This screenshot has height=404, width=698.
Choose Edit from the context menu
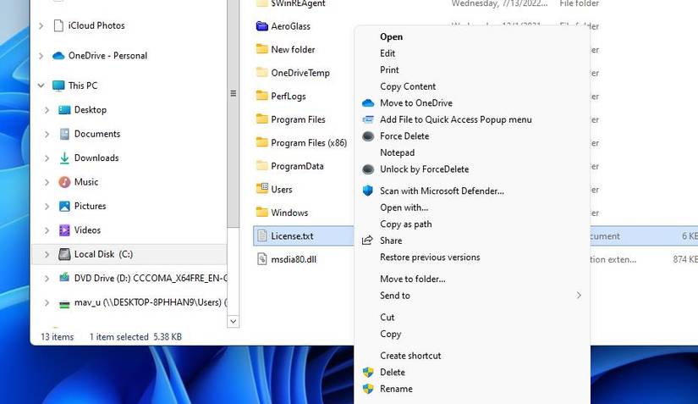(387, 53)
